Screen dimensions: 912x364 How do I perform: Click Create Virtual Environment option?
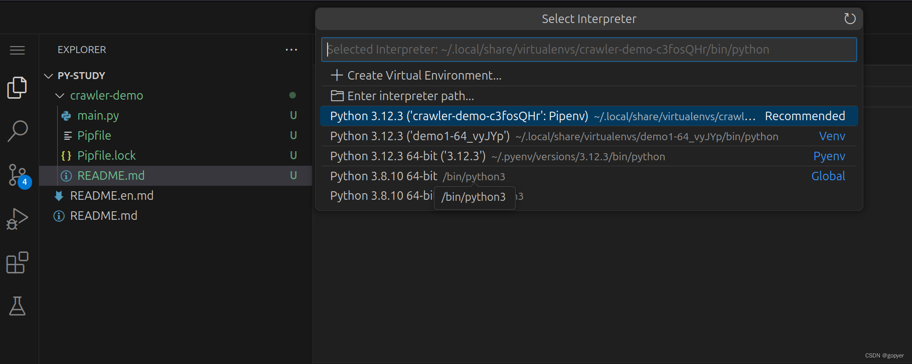tap(424, 76)
